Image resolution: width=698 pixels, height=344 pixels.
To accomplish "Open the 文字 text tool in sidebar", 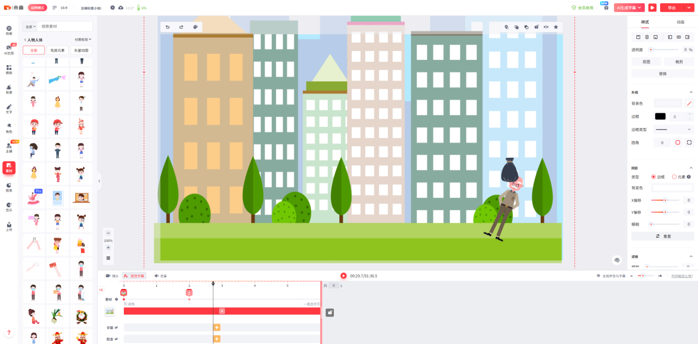I will point(9,108).
